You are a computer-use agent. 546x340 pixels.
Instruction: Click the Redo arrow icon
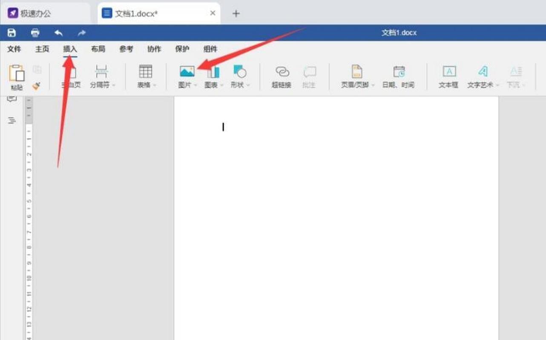(82, 33)
